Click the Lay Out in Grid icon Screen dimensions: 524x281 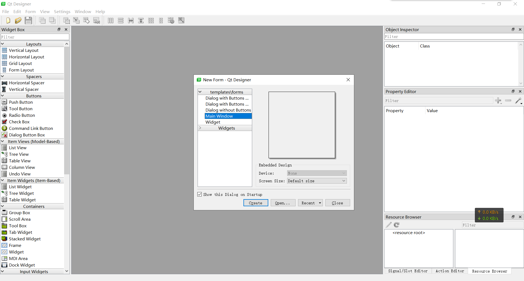coord(151,20)
